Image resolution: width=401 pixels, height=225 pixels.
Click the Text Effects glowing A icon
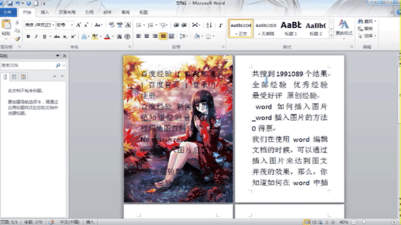(84, 37)
